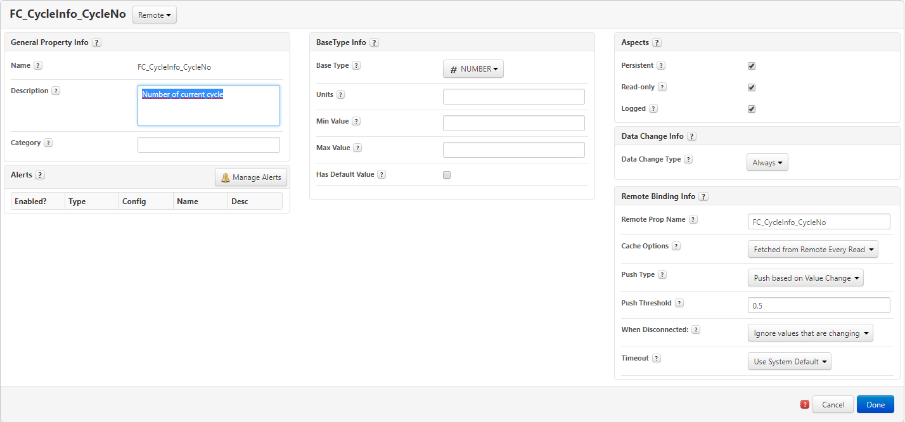
Task: Click the help icon beside Cache Options
Action: click(676, 246)
